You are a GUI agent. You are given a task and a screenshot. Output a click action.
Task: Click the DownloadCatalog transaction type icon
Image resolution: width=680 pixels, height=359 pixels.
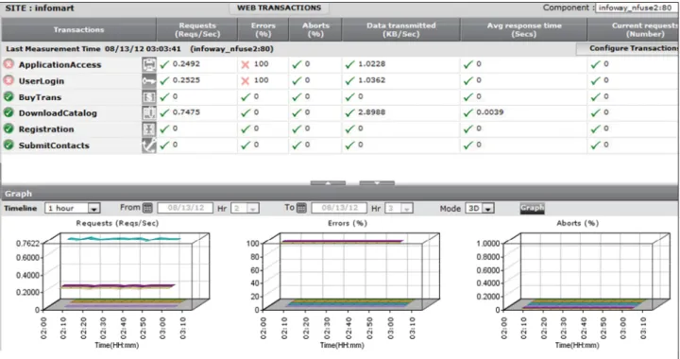(149, 112)
